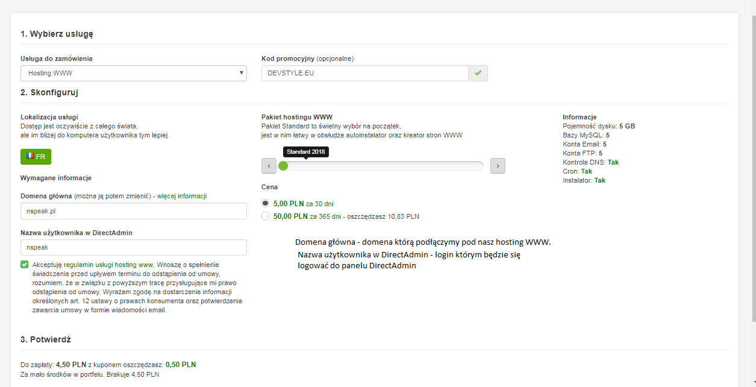Select the 5,00 PLN for 30 days option
756x387 pixels.
[x=266, y=204]
